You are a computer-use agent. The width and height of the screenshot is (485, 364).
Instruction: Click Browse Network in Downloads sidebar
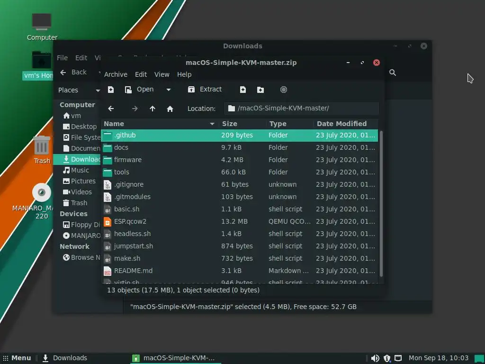[x=81, y=257]
